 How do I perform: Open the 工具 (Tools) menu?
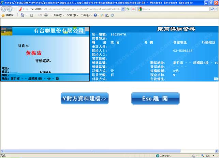85,15
